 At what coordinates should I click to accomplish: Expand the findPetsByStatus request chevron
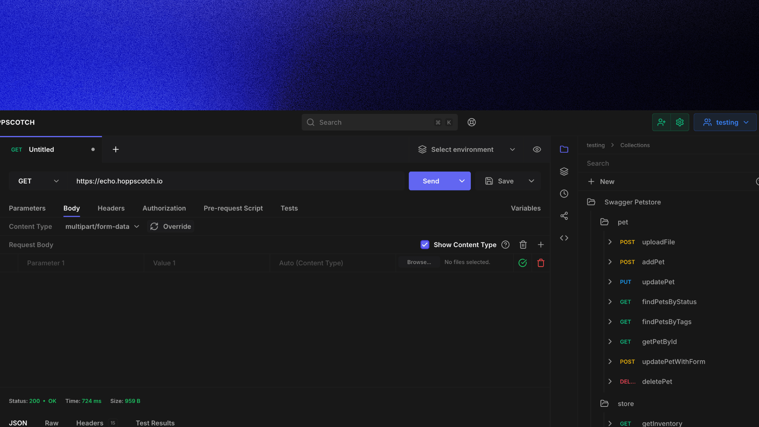point(610,302)
